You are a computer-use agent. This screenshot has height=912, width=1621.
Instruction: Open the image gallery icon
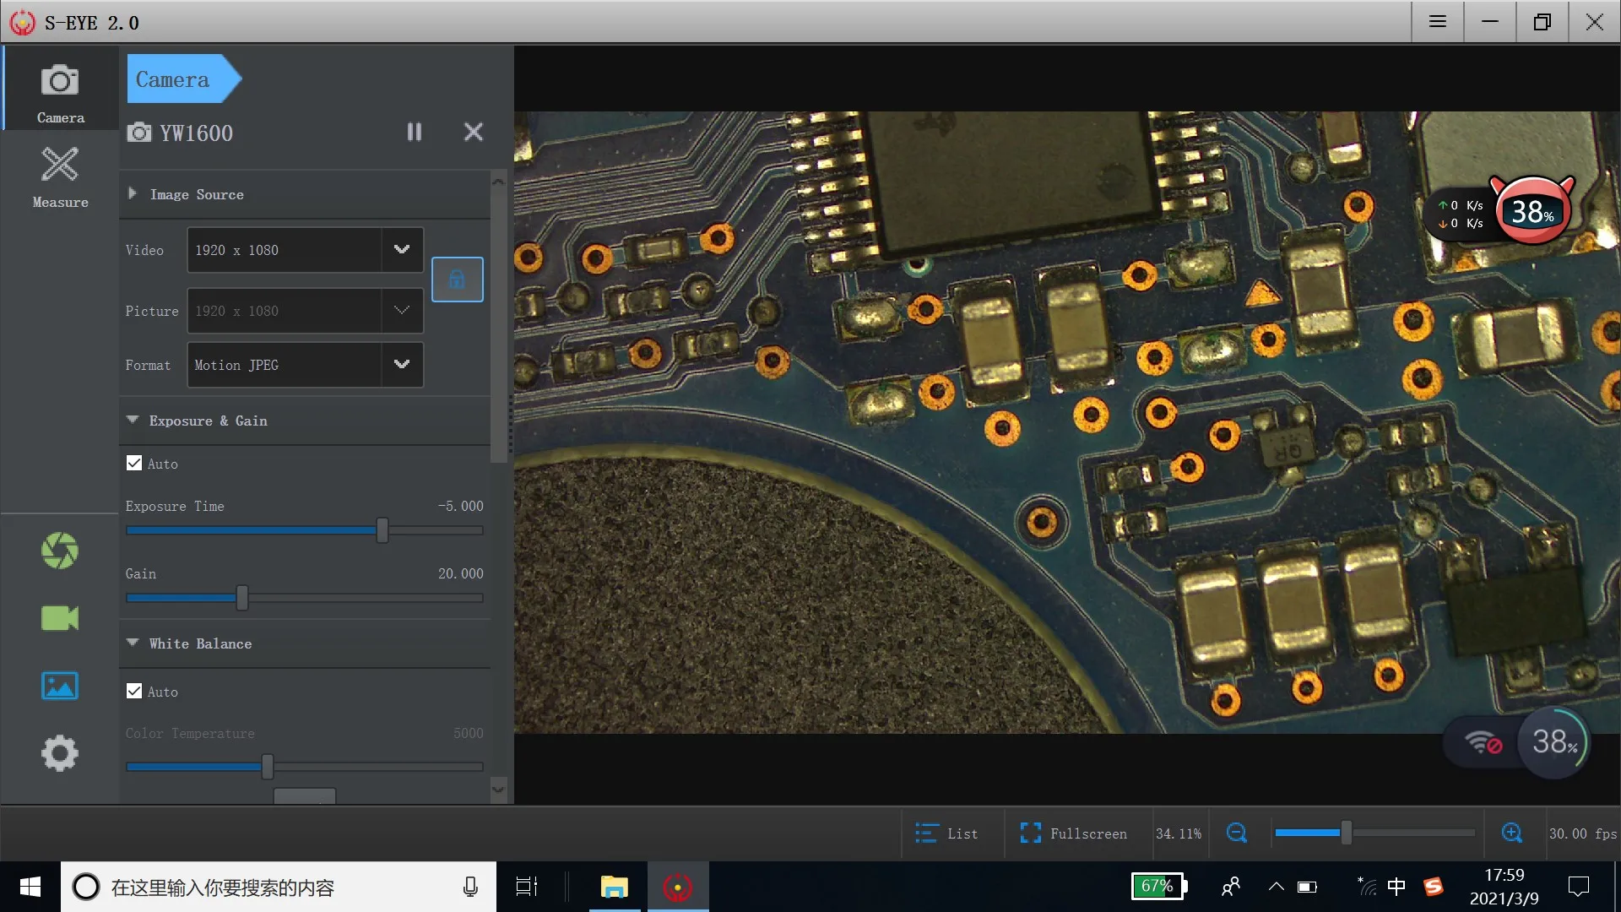coord(59,686)
